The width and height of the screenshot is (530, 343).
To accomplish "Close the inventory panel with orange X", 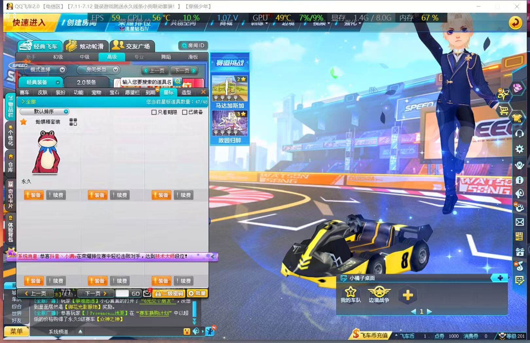I will click(x=203, y=92).
